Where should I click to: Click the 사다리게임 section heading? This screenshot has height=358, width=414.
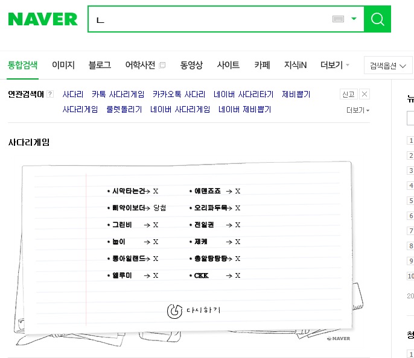coord(29,142)
